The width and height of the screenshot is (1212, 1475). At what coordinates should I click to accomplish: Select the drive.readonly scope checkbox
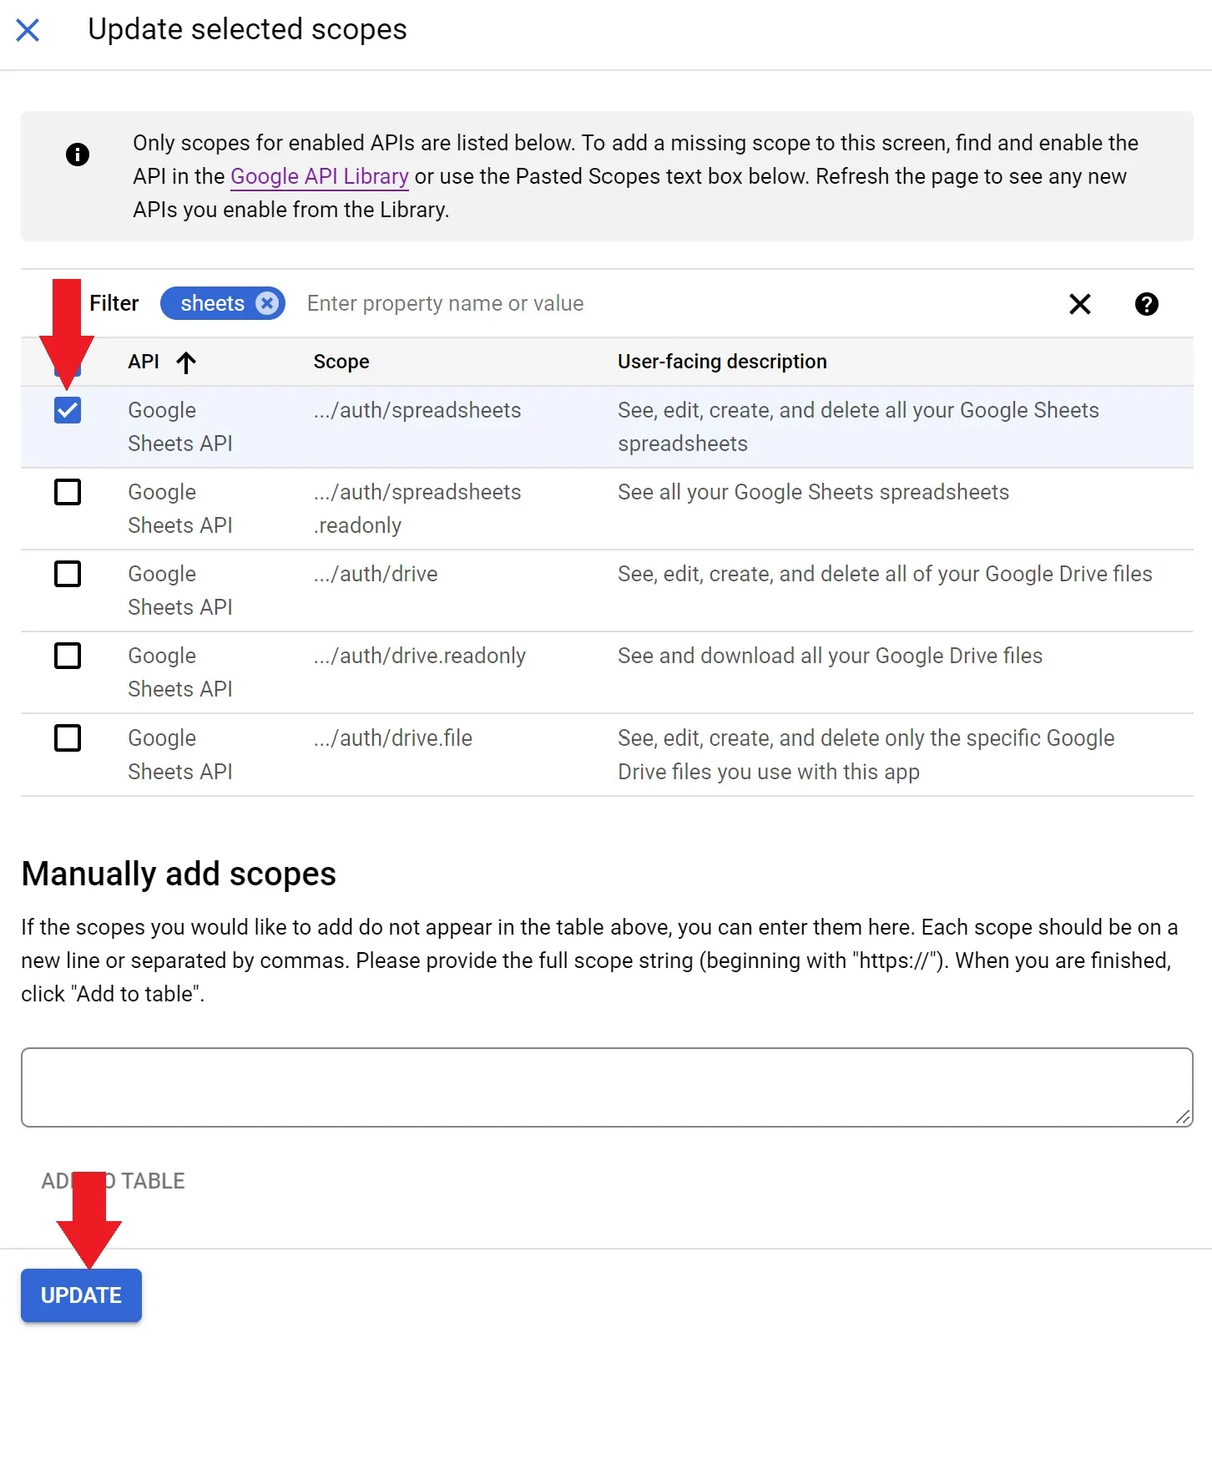pos(68,656)
